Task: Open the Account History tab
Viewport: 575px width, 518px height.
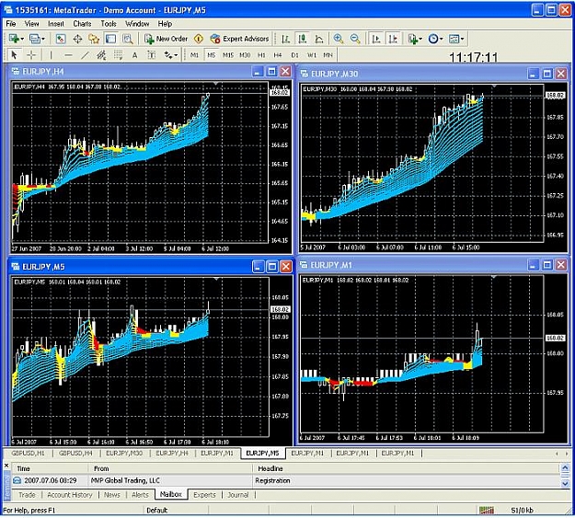Action: click(70, 495)
